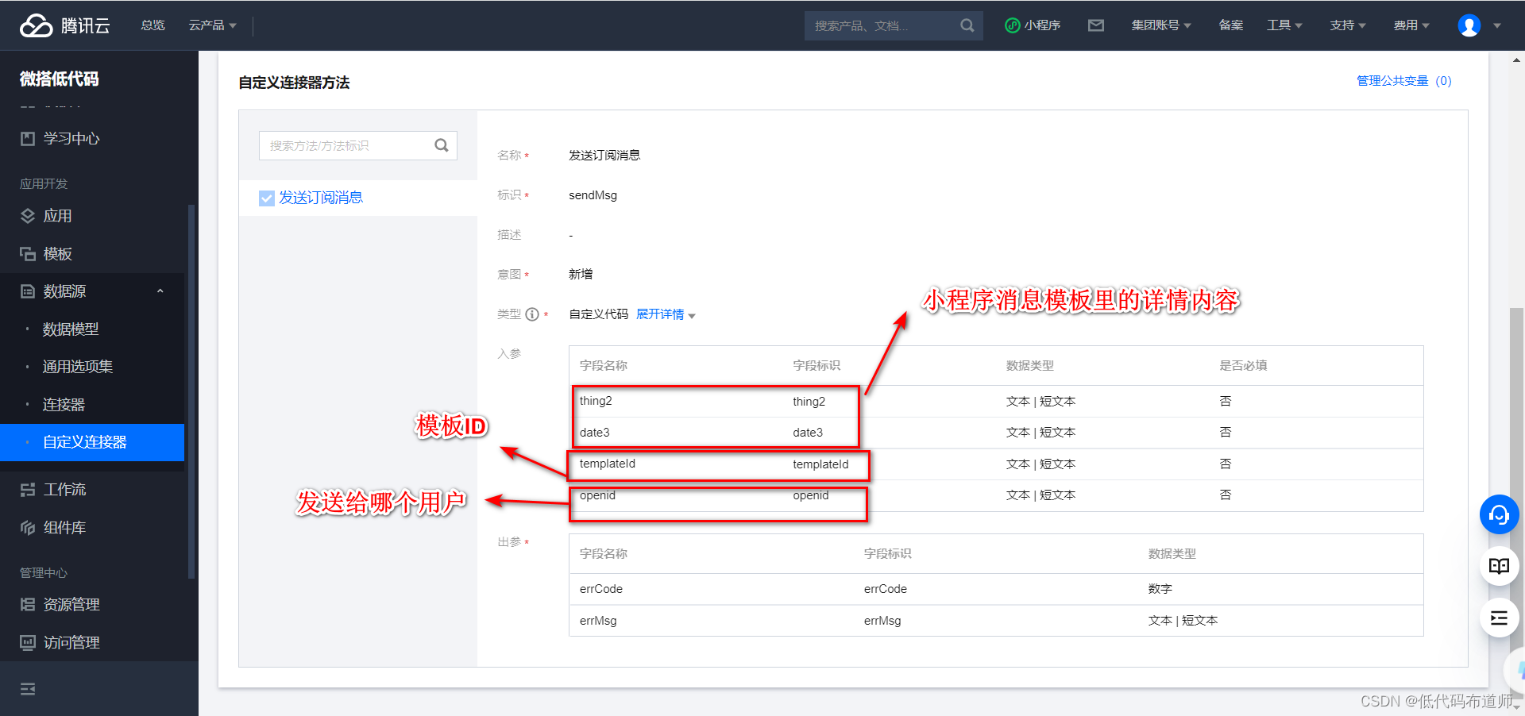Open the documentation book floating button

click(x=1499, y=566)
